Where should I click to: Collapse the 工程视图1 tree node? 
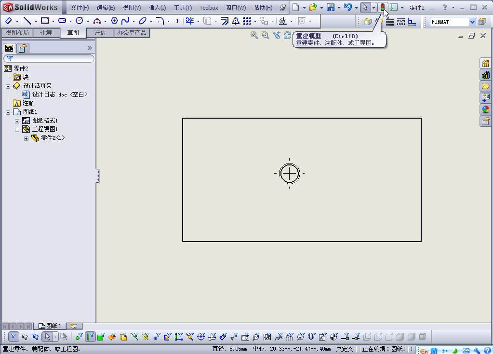[x=17, y=129]
